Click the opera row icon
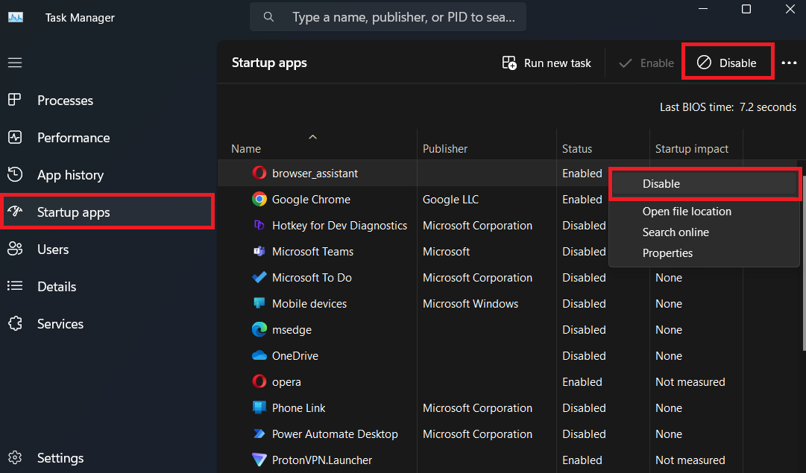 click(259, 381)
